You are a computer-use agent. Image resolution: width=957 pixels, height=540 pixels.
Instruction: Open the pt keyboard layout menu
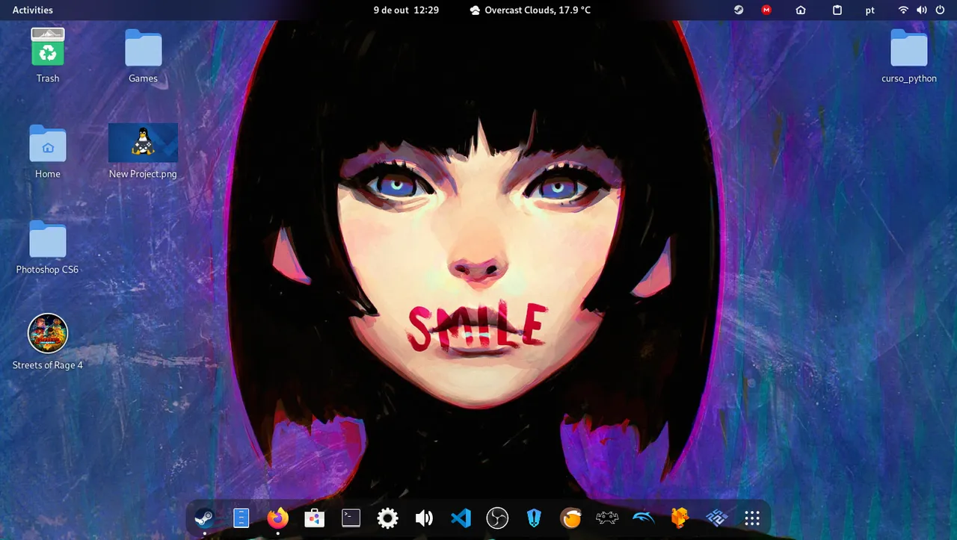(870, 10)
